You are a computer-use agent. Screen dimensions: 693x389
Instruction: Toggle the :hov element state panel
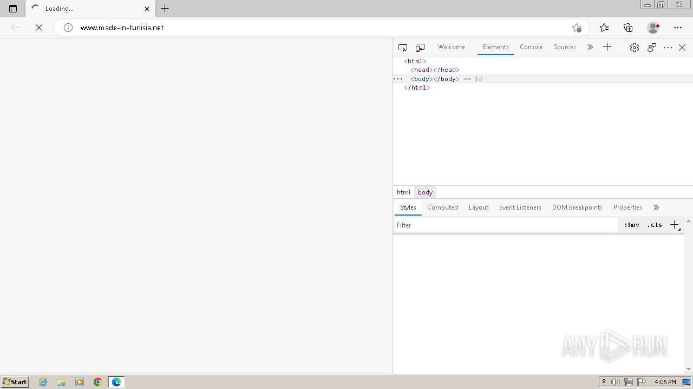(631, 225)
